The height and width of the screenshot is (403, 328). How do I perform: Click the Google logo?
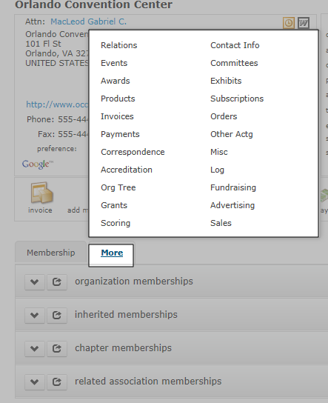[38, 164]
